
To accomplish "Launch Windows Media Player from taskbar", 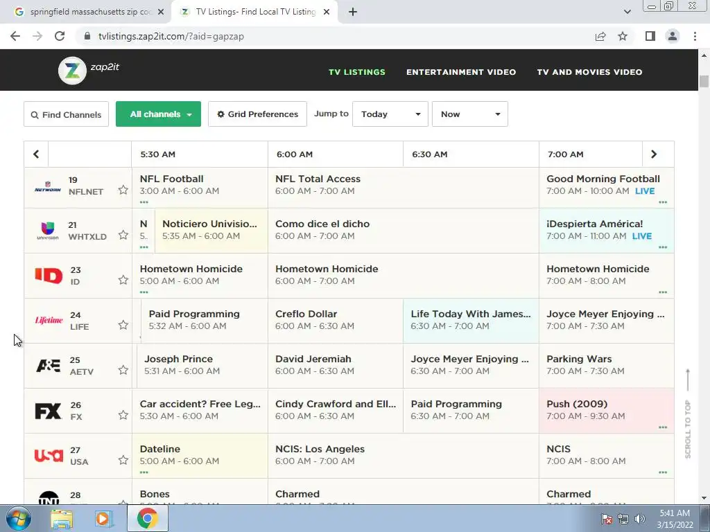I will click(104, 518).
